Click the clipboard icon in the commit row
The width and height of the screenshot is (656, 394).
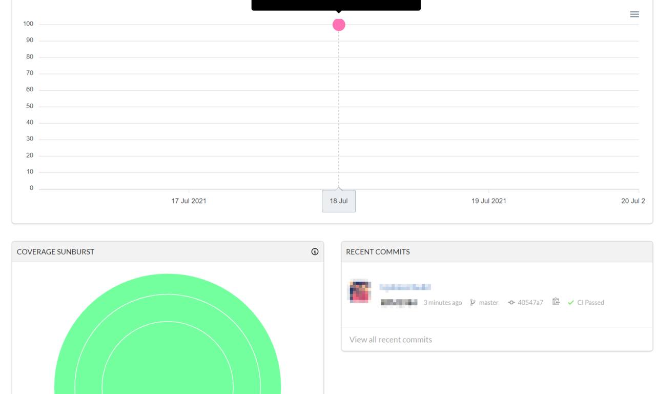coord(556,302)
